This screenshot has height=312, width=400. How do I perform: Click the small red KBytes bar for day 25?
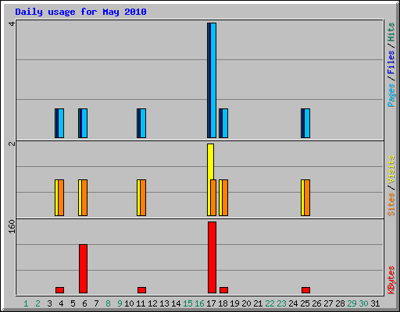coord(305,290)
